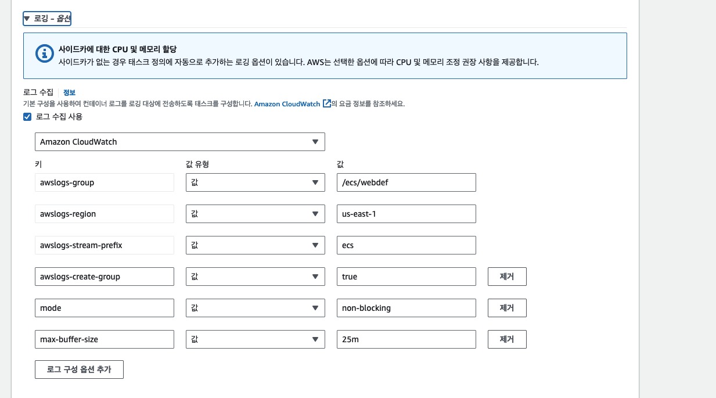Image resolution: width=716 pixels, height=398 pixels.
Task: Remove the awslogs-create-group option
Action: click(x=507, y=277)
